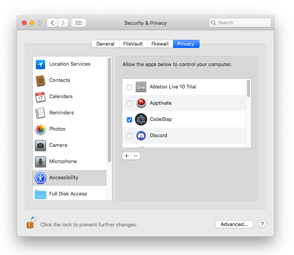Viewport: 294px width, 255px height.
Task: Enable the Apptivate checkbox
Action: click(129, 104)
